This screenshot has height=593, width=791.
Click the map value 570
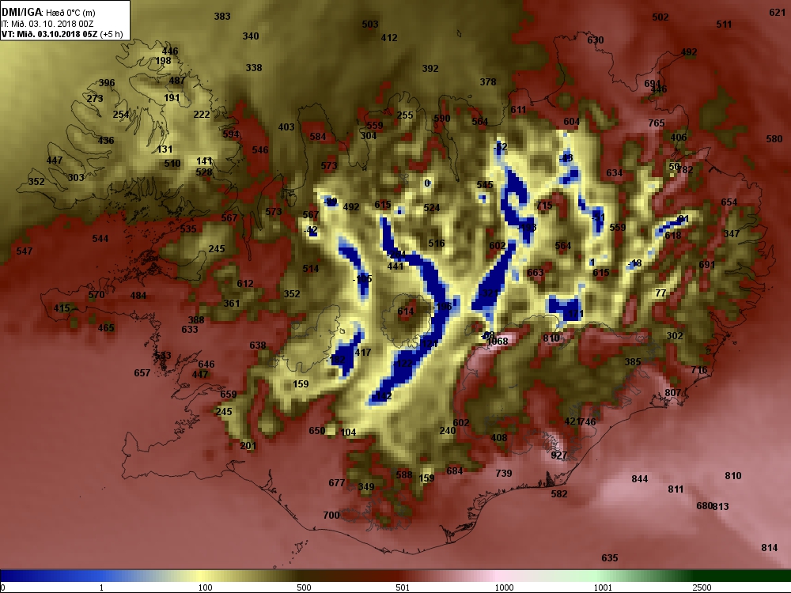pos(97,295)
